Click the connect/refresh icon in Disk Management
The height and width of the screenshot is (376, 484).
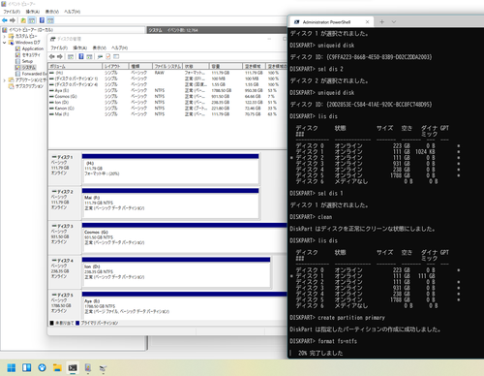tap(100, 56)
